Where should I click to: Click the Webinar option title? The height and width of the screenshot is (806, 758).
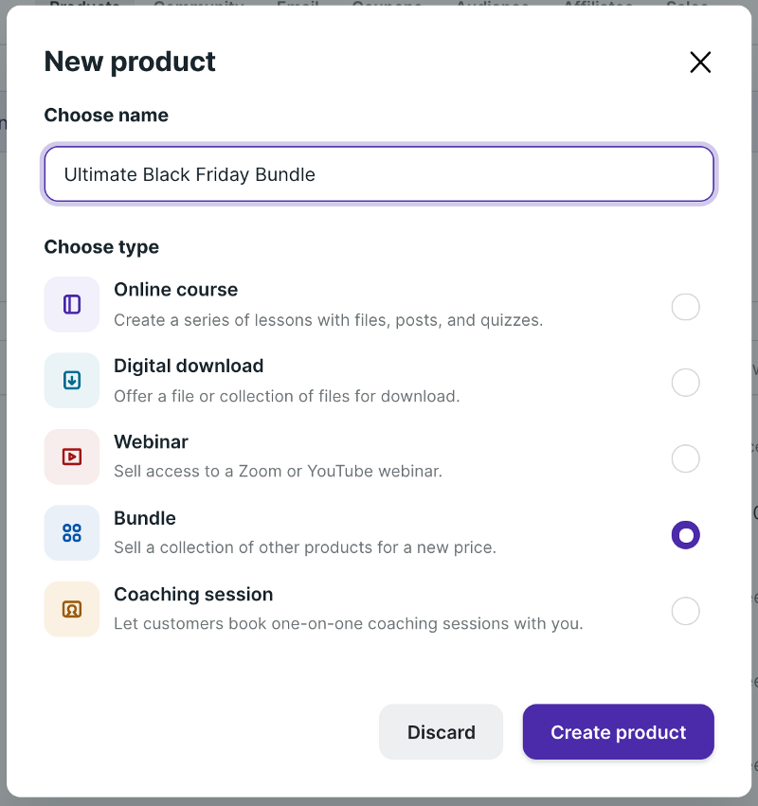pyautogui.click(x=151, y=442)
